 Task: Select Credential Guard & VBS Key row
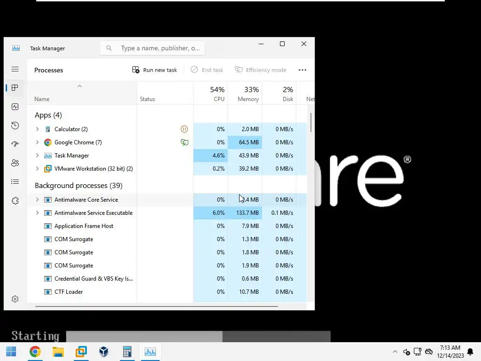(167, 279)
